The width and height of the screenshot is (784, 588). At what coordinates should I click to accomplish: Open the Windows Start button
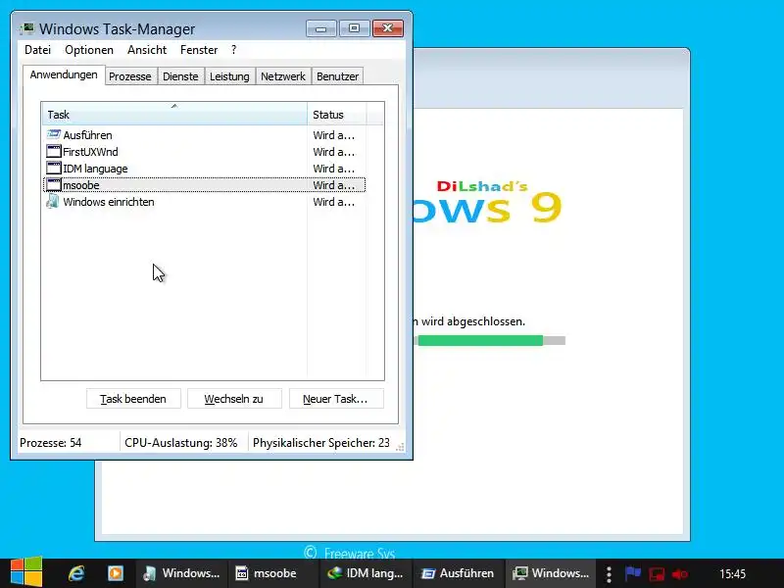pos(26,571)
